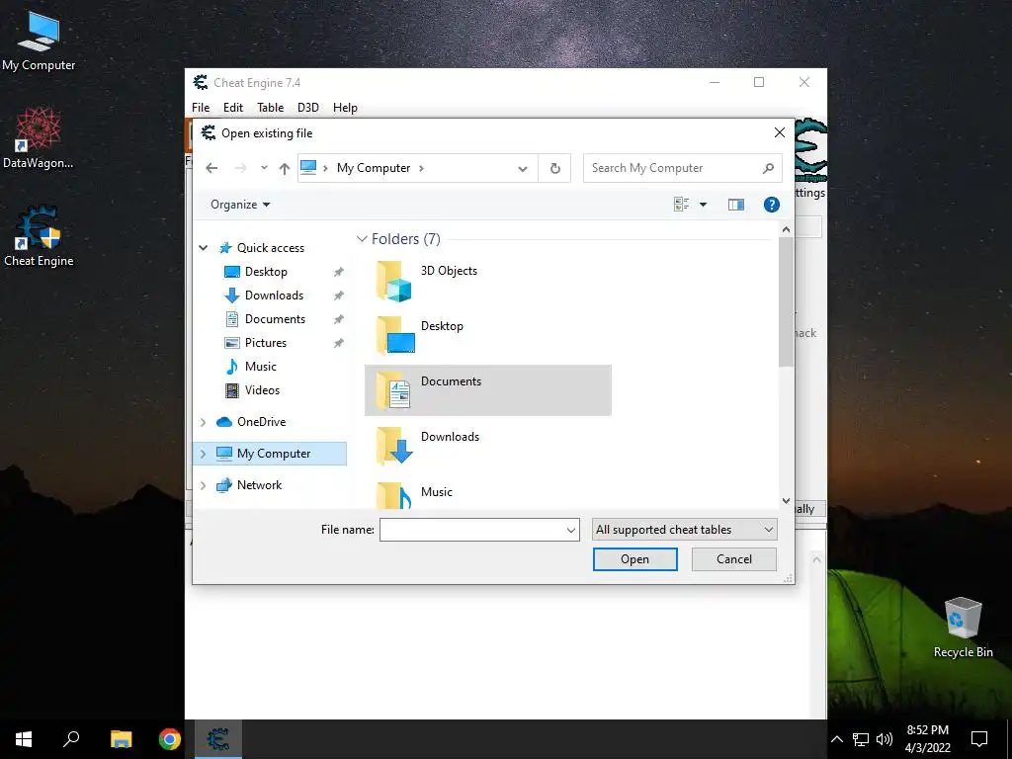Collapse the Folders (7) group

(x=362, y=239)
